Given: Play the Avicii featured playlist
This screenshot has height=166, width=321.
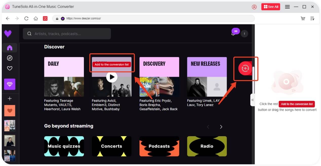Looking at the screenshot, I should [111, 77].
